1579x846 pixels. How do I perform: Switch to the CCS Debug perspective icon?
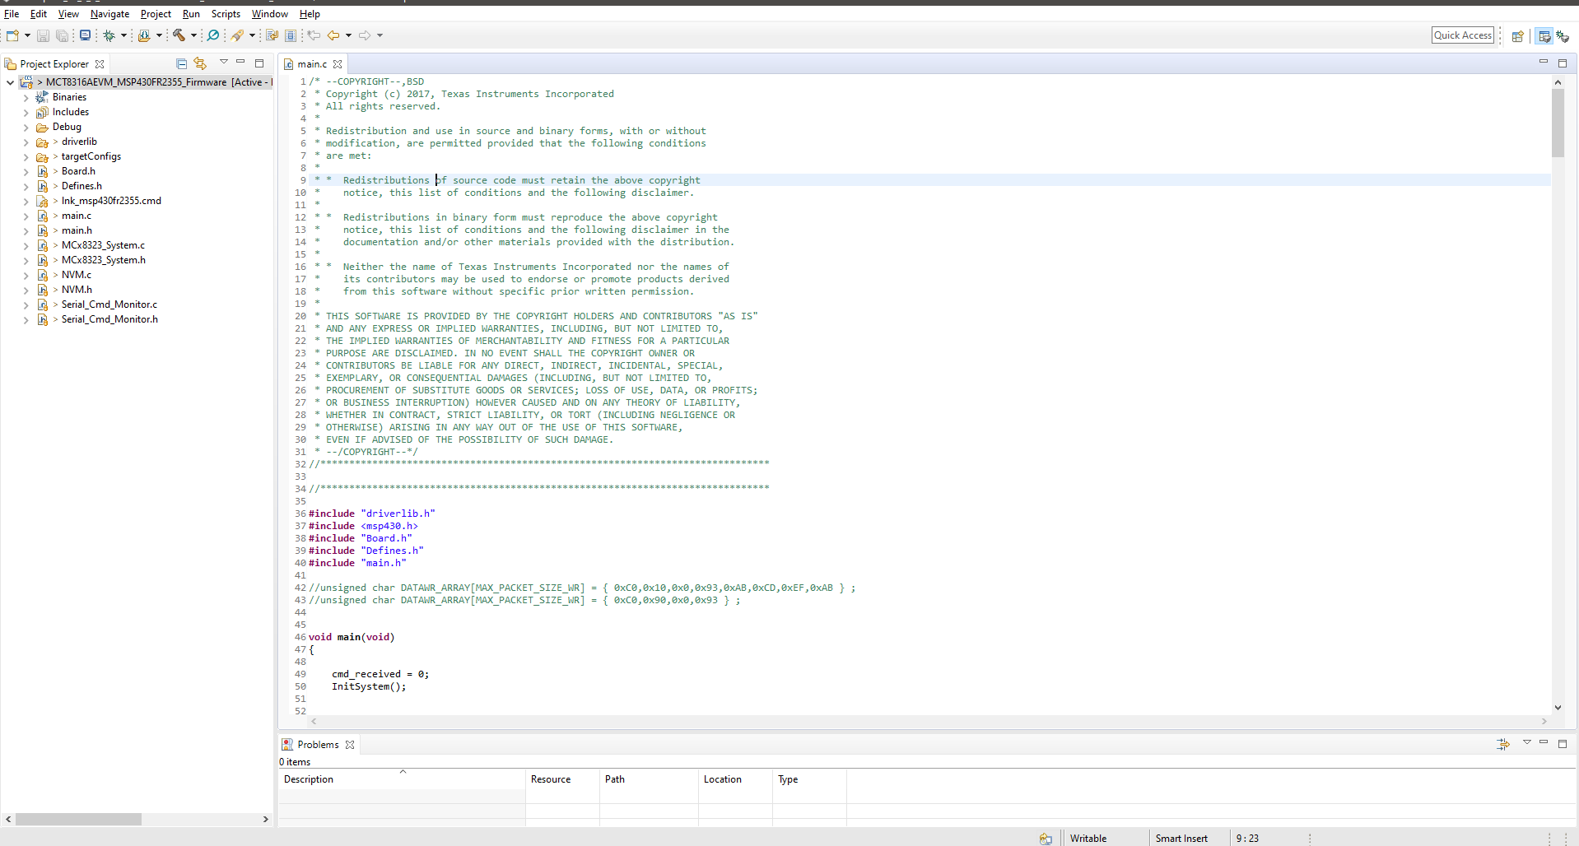coord(1563,36)
